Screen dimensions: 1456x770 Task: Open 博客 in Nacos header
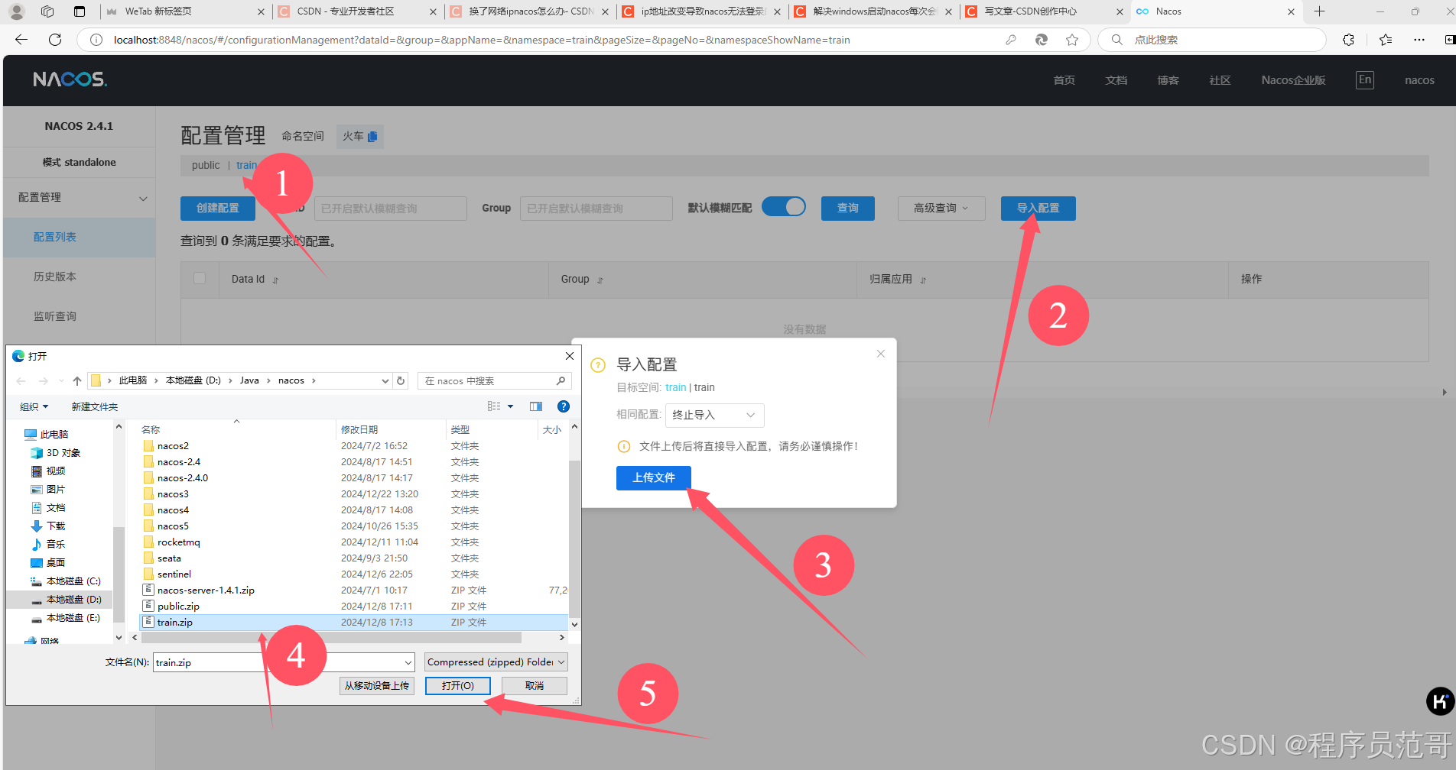click(x=1168, y=80)
